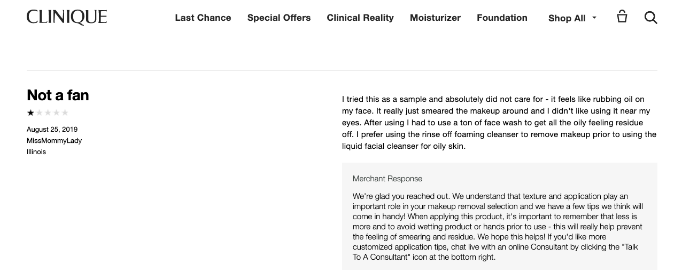Go to Special Offers
Viewport: 682px width, 280px height.
coord(279,18)
